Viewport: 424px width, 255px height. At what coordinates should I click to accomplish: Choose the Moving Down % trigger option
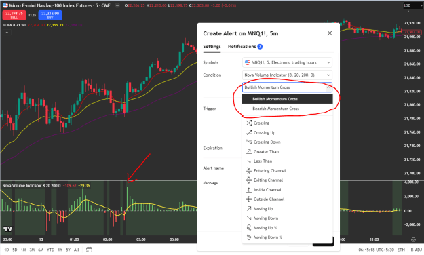[288, 237]
